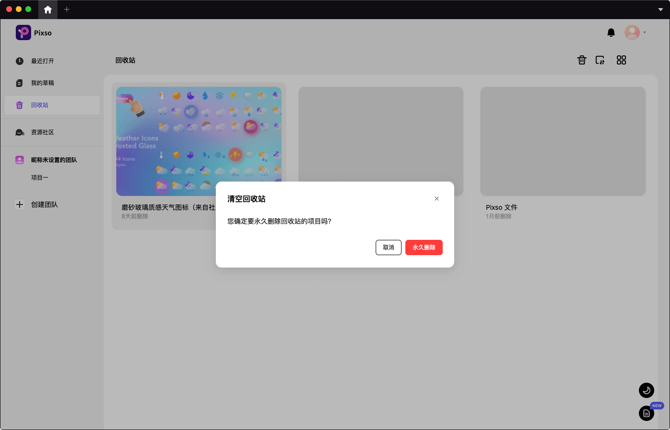Select 我的草稿 in the sidebar
670x430 pixels.
tap(52, 83)
